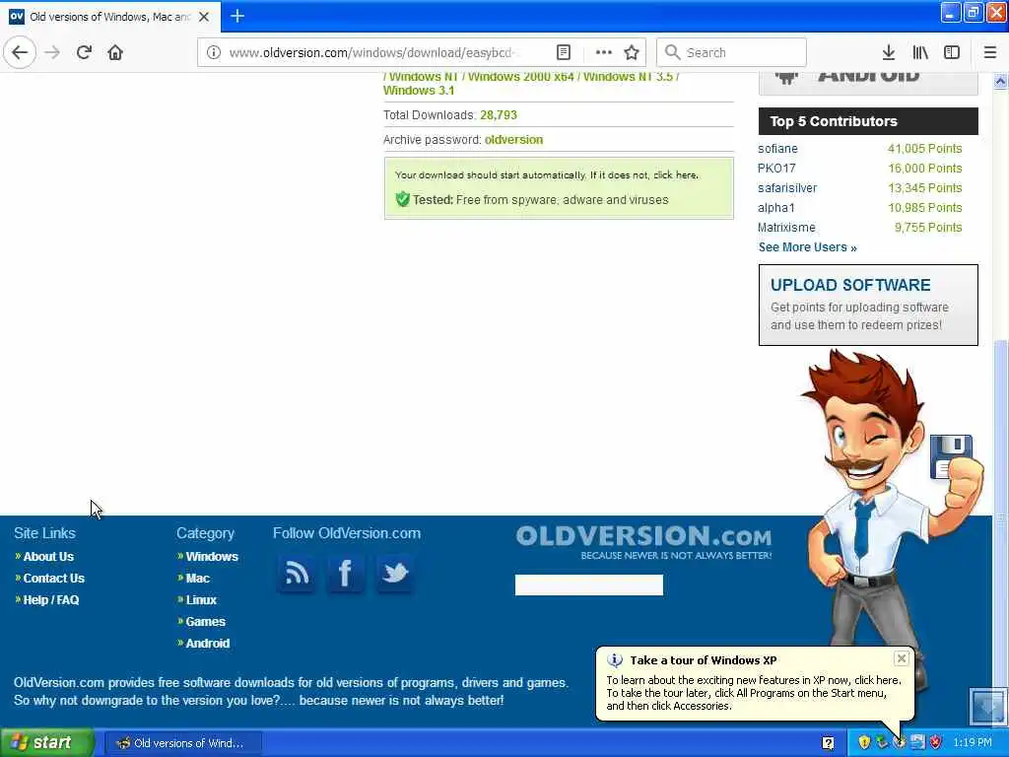Click the OLDVERSION.COM footer logo
The width and height of the screenshot is (1009, 757).
(643, 542)
